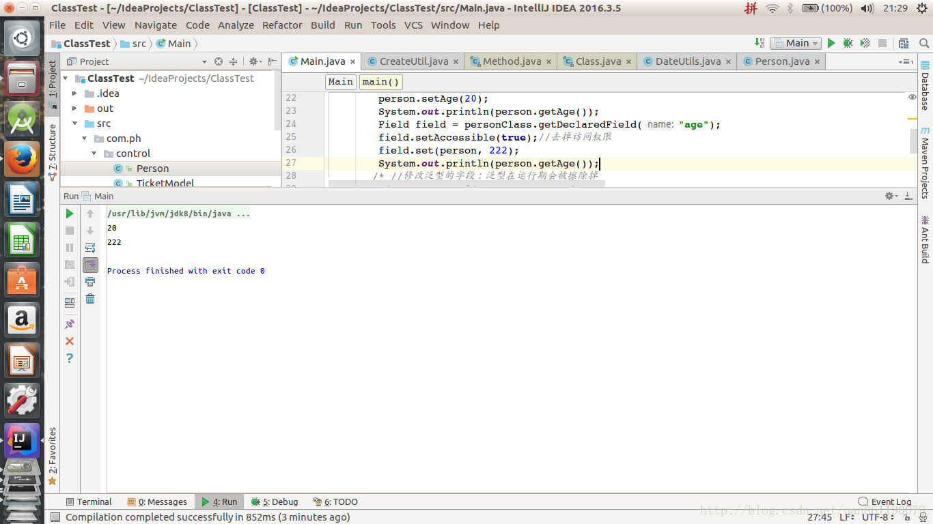The image size is (933, 524).
Task: Click Scroll from Source crosshair icon
Action: pyautogui.click(x=219, y=61)
